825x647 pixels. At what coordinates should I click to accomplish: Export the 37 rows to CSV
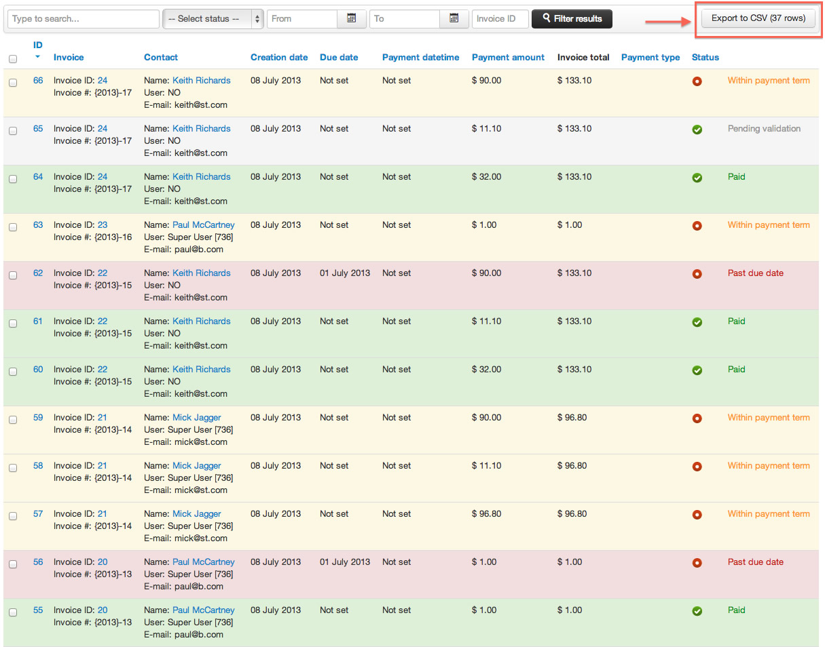[x=758, y=18]
